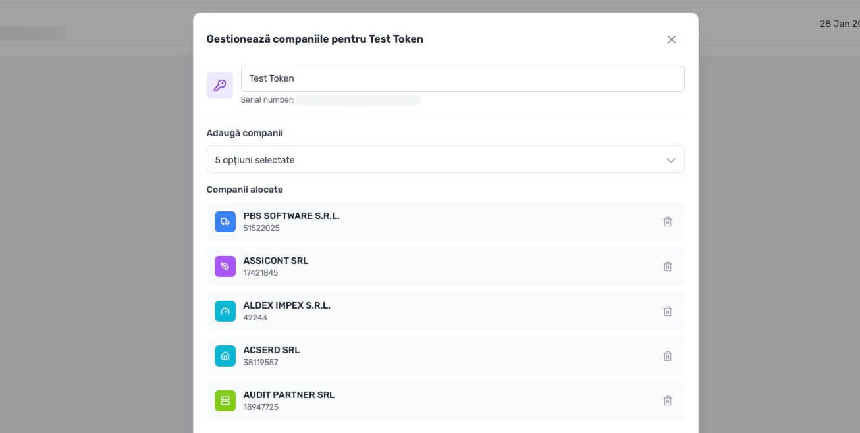This screenshot has width=860, height=433.
Task: Click the Companii alocate heading
Action: coord(245,190)
